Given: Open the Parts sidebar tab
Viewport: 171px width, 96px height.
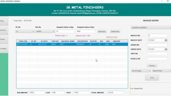Looking at the screenshot, I should 4,39.
